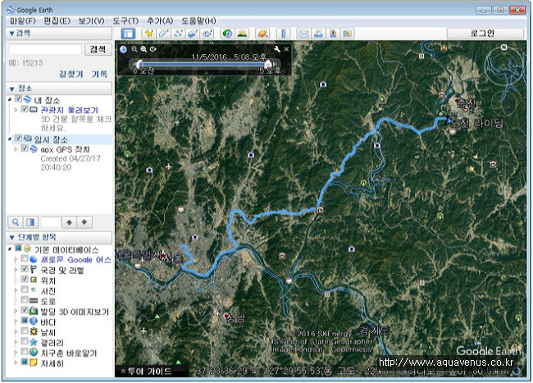Viewport: 533px width, 383px height.
Task: Click the email envelope toolbar icon
Action: 303,34
